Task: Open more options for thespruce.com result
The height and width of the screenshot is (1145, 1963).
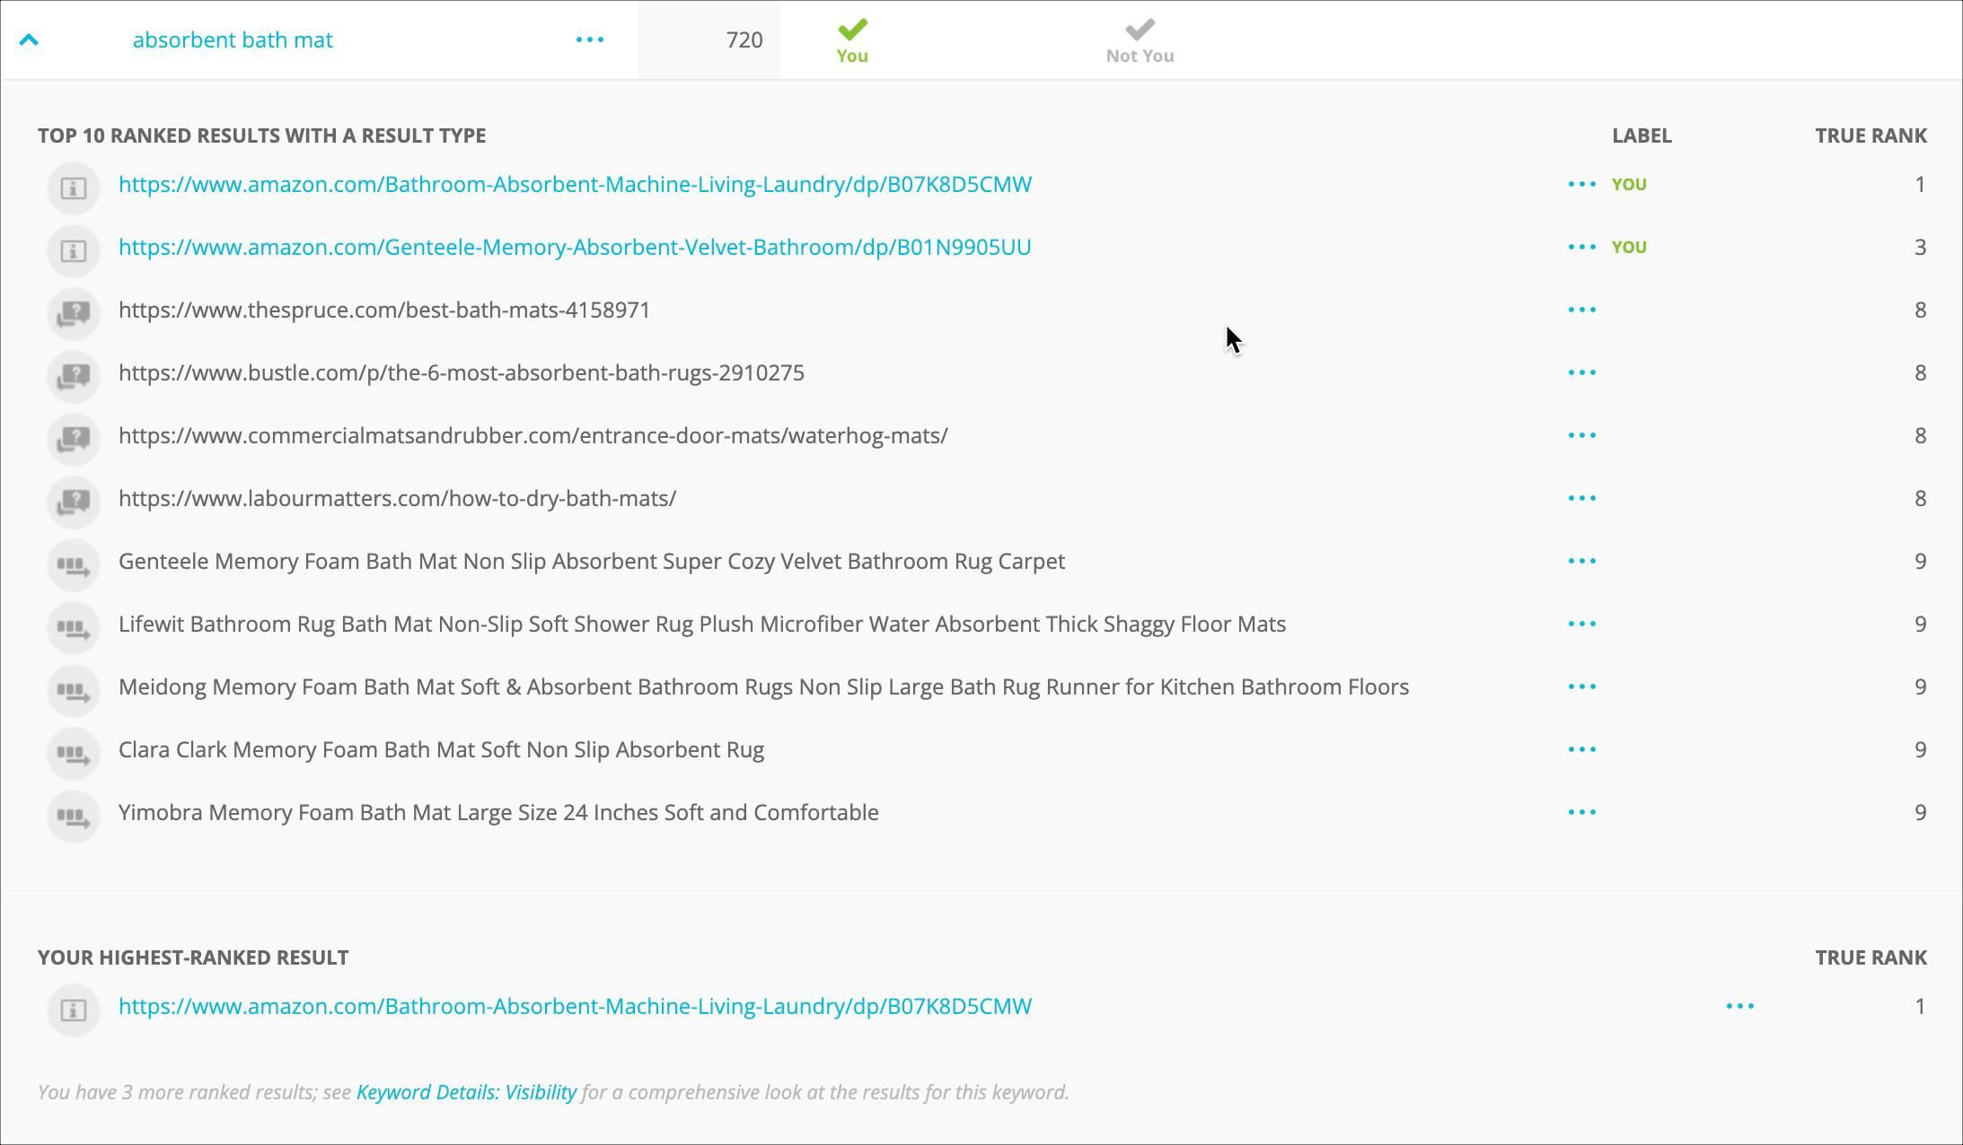Action: (x=1582, y=310)
